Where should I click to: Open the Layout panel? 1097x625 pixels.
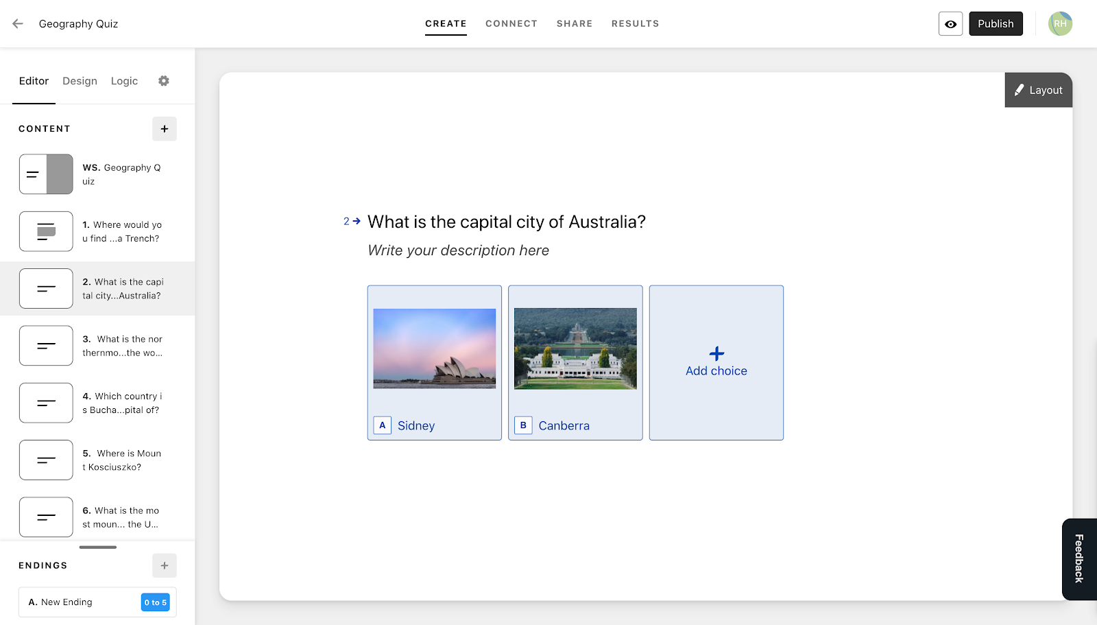(1039, 90)
